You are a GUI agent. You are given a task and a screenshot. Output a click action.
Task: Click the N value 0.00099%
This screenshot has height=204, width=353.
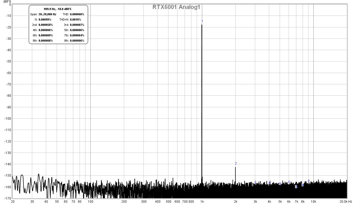(x=45, y=20)
